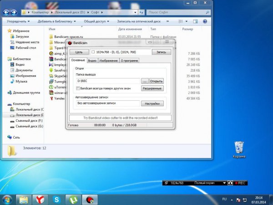
Task: Open the Recycle Bin (Корзина) desktop icon
Action: tap(239, 149)
